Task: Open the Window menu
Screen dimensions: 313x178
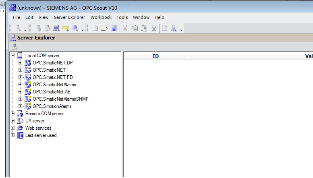Action: [141, 17]
